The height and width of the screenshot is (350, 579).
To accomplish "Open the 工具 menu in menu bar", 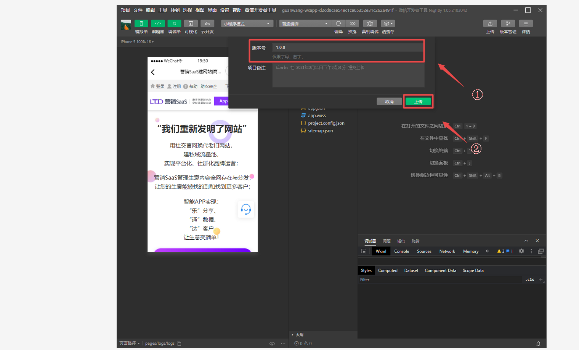I will [163, 10].
